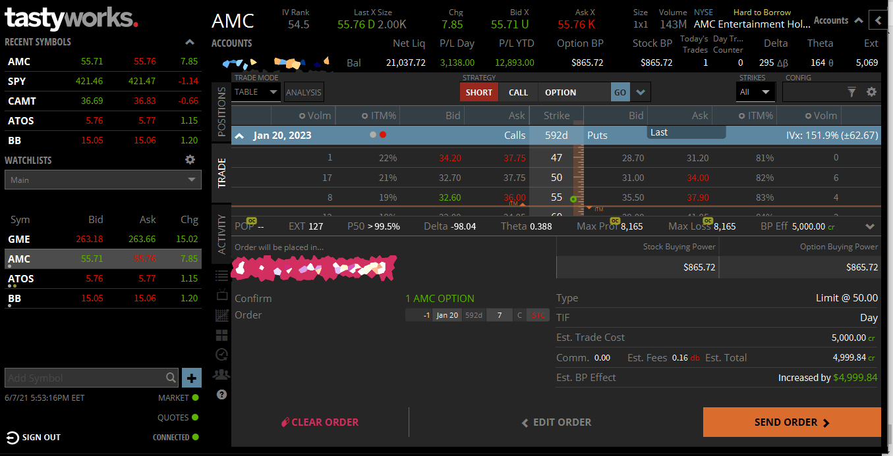The height and width of the screenshot is (456, 893).
Task: Open the follow traders people icon
Action: [x=221, y=374]
